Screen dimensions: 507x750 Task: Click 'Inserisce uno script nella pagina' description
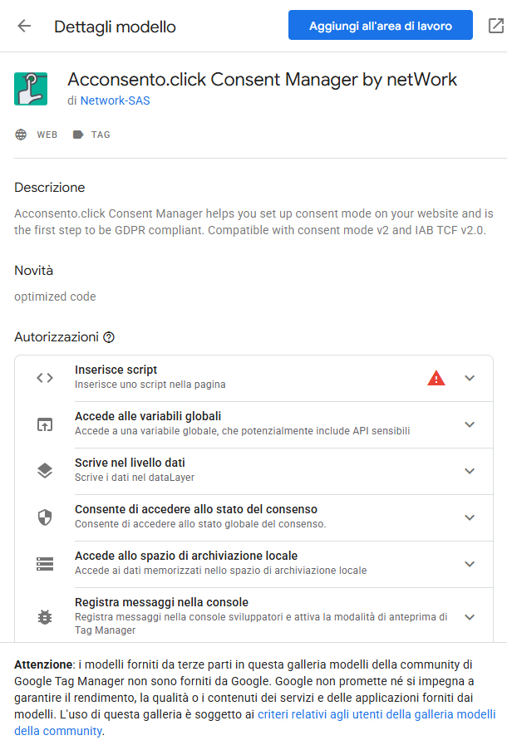150,384
